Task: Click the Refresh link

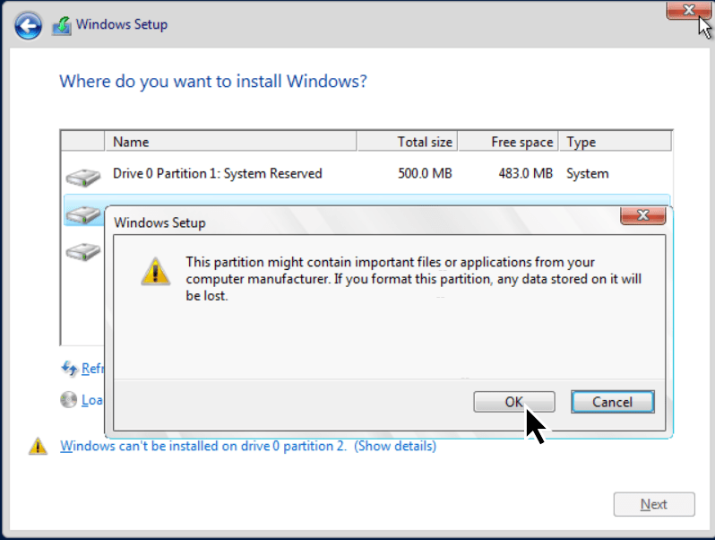Action: click(92, 369)
